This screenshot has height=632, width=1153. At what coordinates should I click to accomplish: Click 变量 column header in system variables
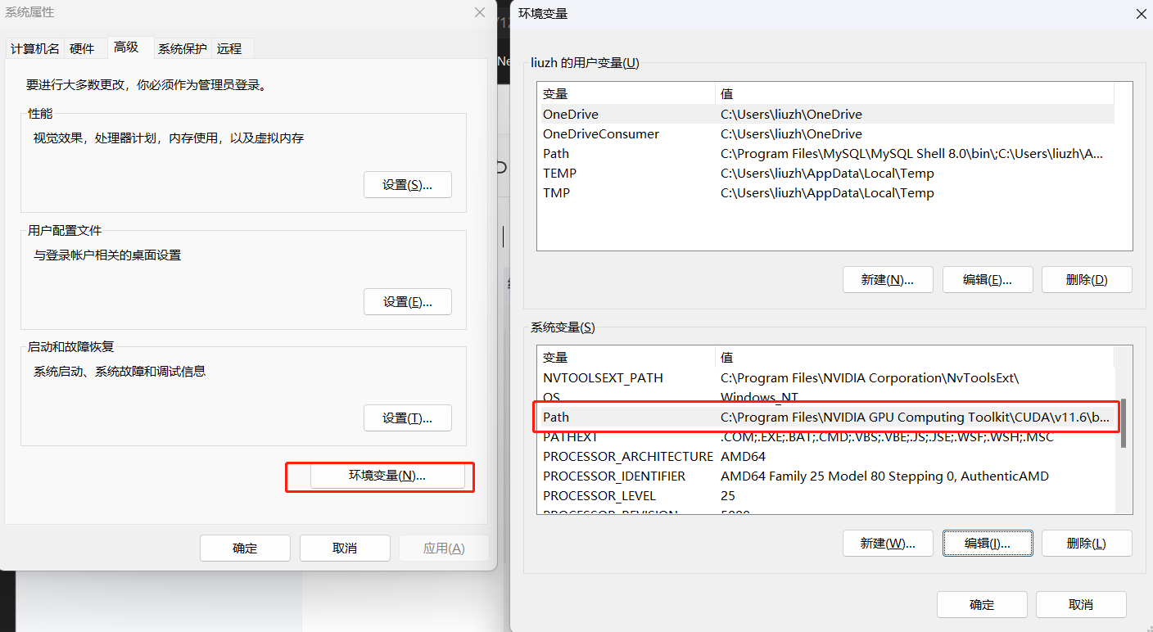pyautogui.click(x=626, y=358)
